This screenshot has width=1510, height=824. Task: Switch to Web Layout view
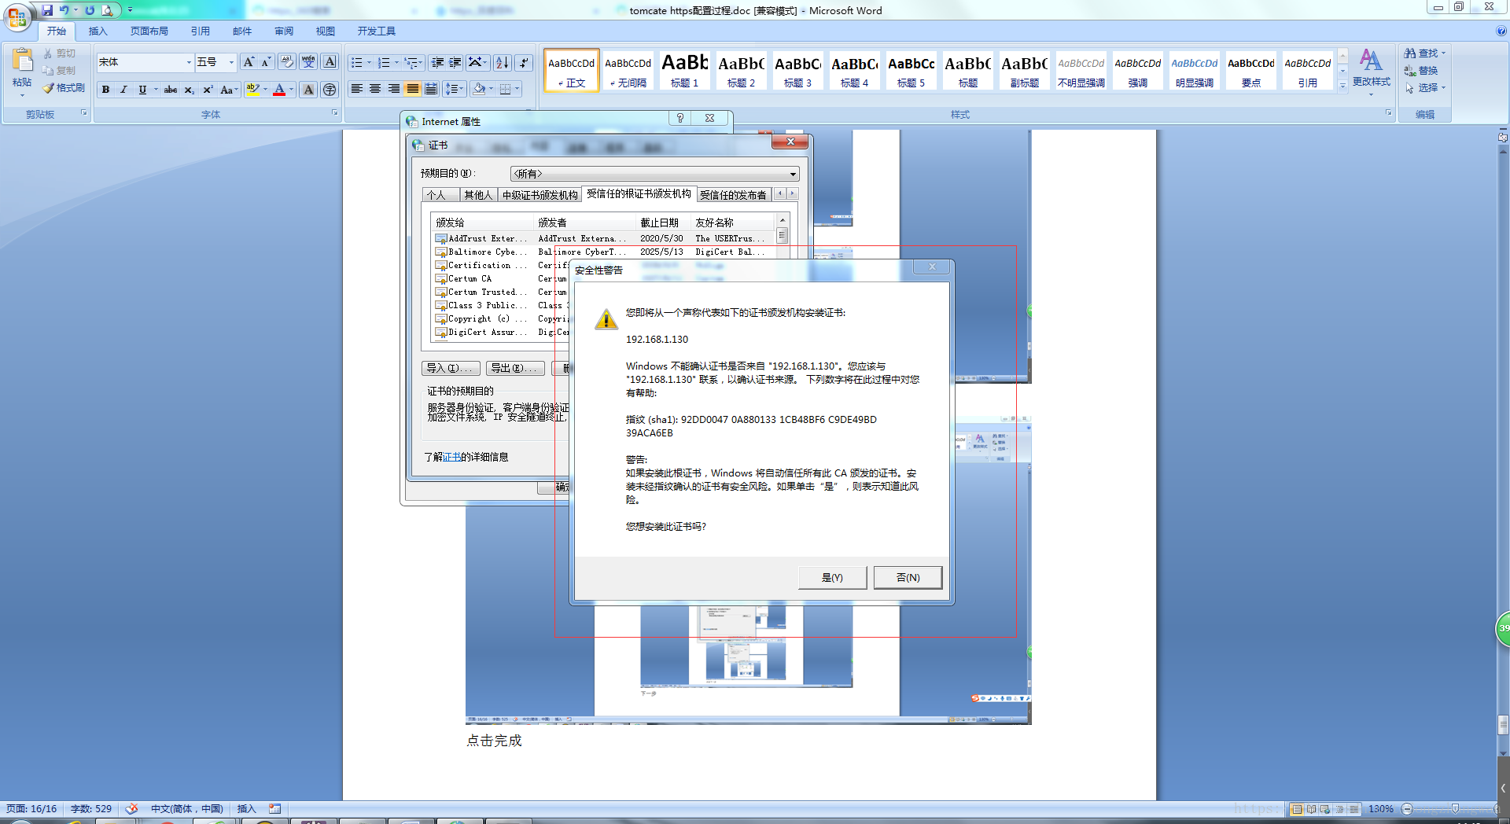[1325, 809]
